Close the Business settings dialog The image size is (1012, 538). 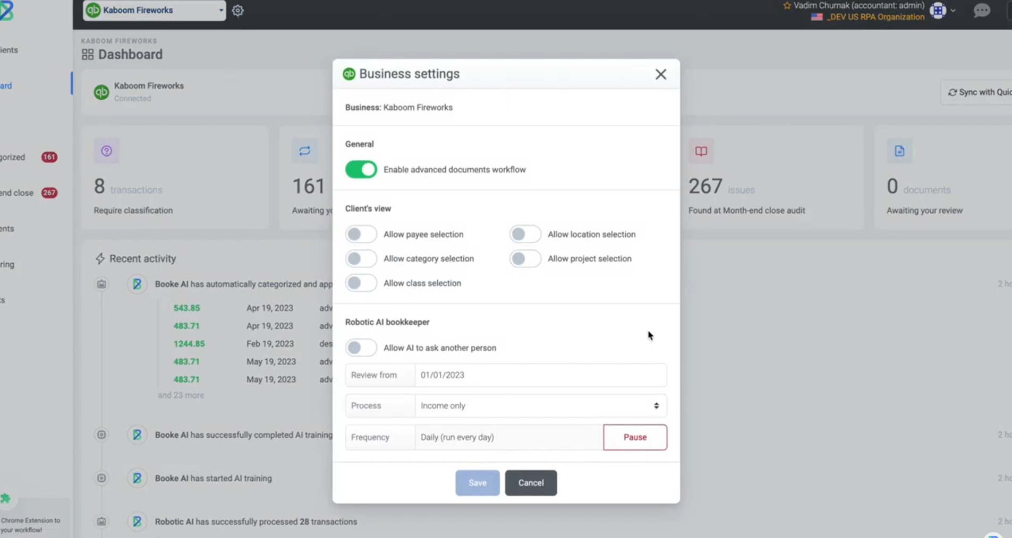click(660, 74)
